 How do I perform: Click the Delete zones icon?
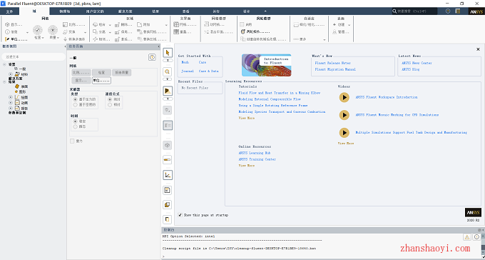pos(117,24)
